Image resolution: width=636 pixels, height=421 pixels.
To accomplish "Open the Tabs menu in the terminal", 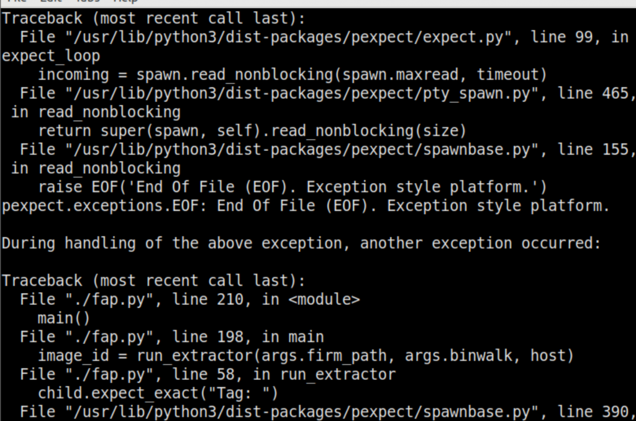I will pos(86,2).
